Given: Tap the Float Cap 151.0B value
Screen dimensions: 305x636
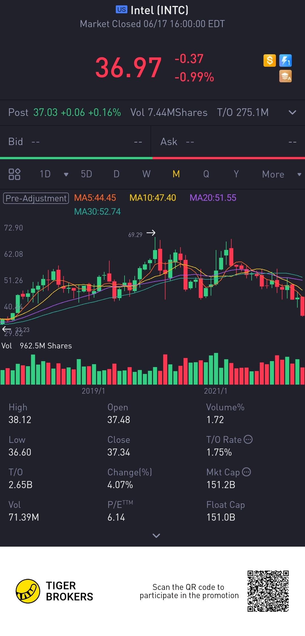Looking at the screenshot, I should (221, 517).
